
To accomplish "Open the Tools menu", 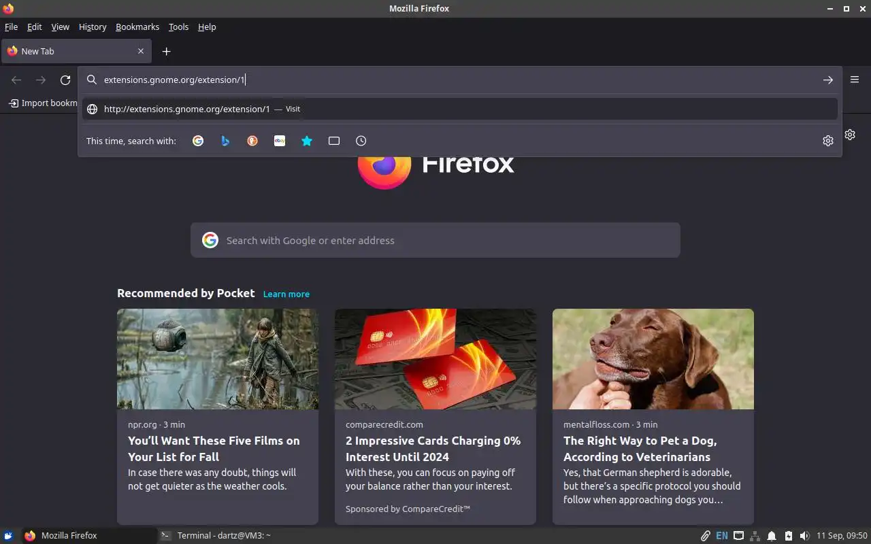I will [178, 27].
